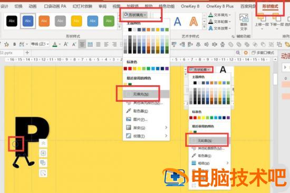Apply the black Abc shape style
This screenshot has width=290, height=193.
coord(12,21)
